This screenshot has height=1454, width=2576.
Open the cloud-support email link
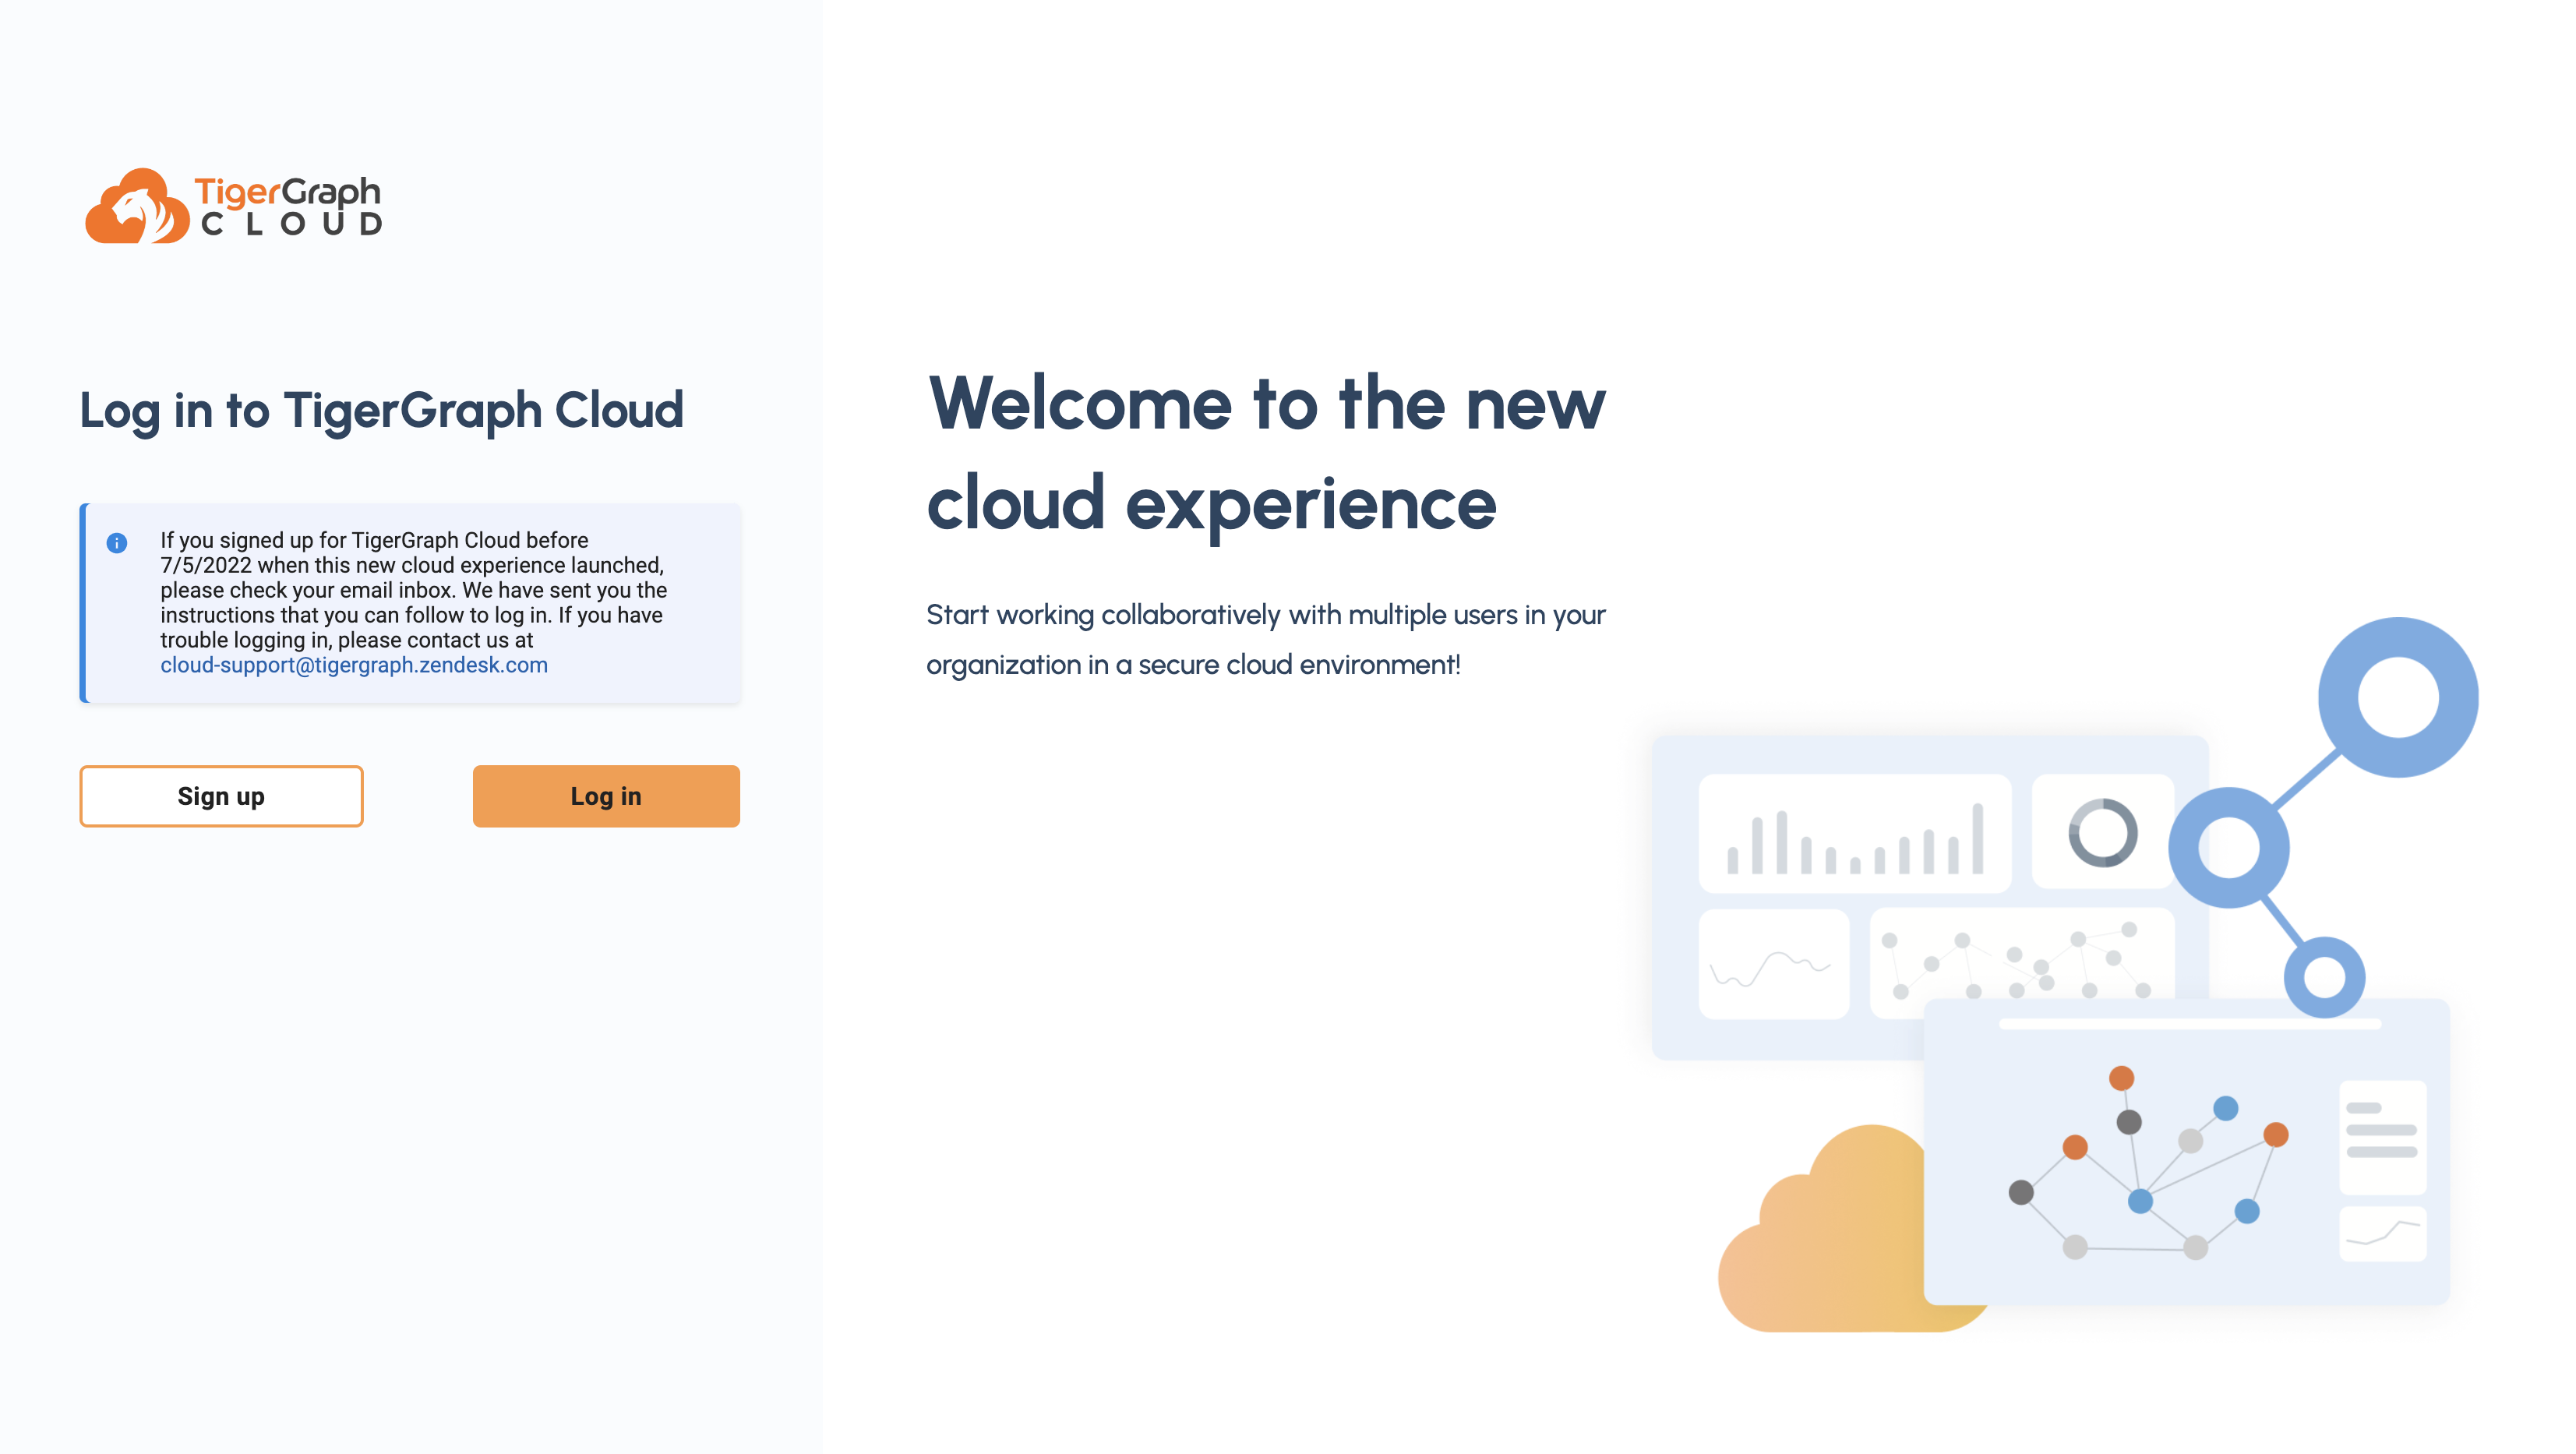(354, 665)
